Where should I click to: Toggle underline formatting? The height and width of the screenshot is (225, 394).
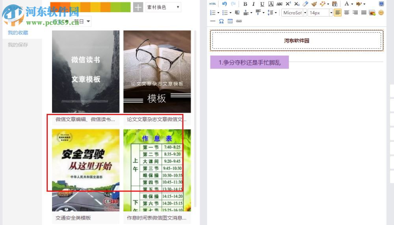click(262, 4)
